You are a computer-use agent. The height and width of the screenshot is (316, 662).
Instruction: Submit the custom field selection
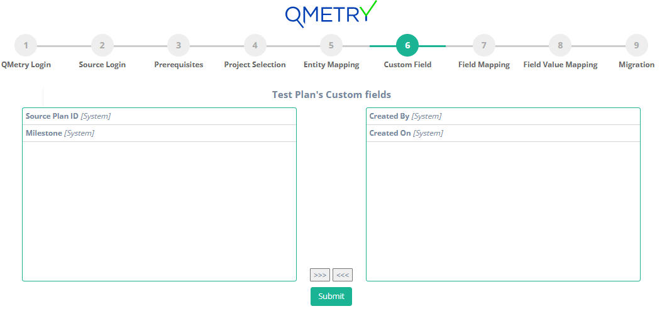(331, 296)
